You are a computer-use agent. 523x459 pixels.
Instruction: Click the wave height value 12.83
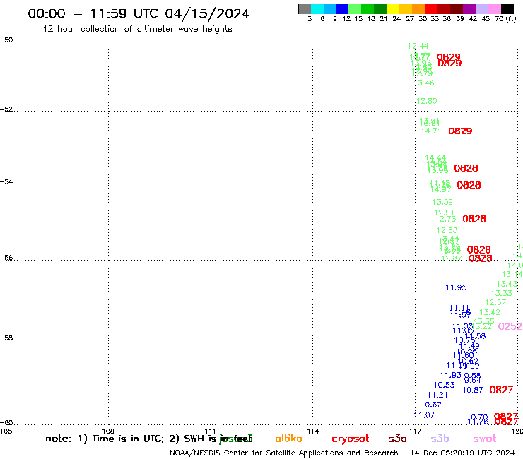click(447, 230)
